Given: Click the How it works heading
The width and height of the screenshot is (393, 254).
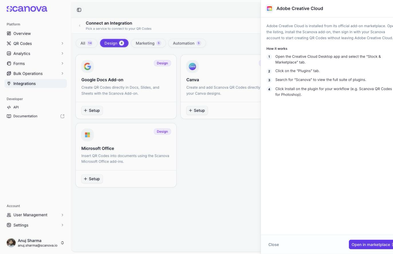Looking at the screenshot, I should 277,49.
